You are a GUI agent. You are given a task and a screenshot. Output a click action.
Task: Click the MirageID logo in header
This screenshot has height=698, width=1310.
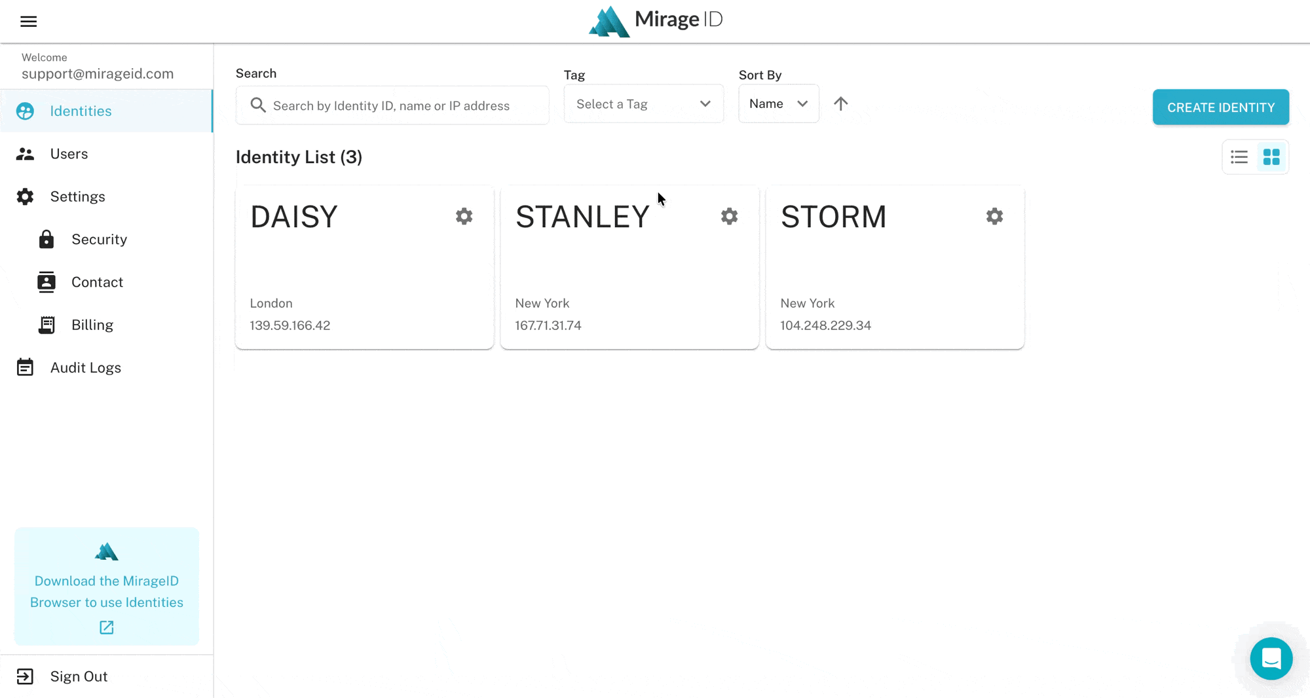(x=655, y=21)
